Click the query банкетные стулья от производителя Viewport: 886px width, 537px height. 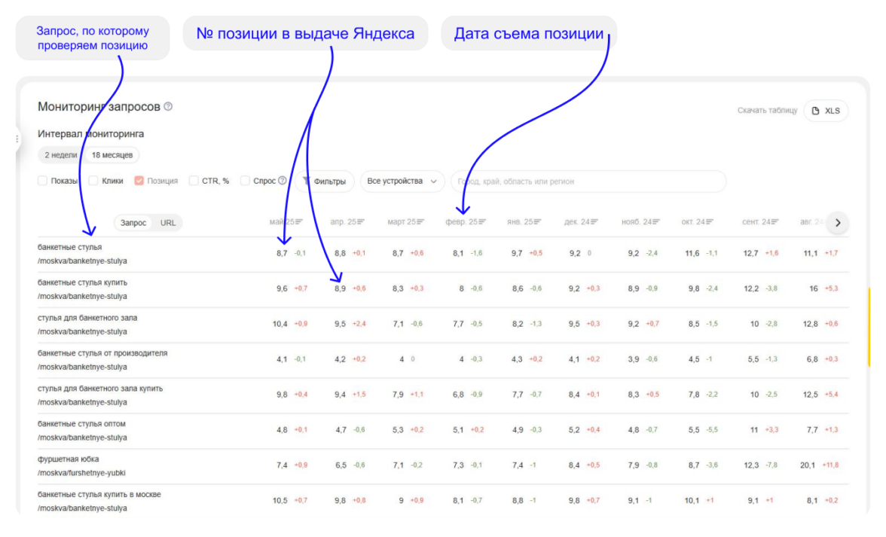pos(102,353)
